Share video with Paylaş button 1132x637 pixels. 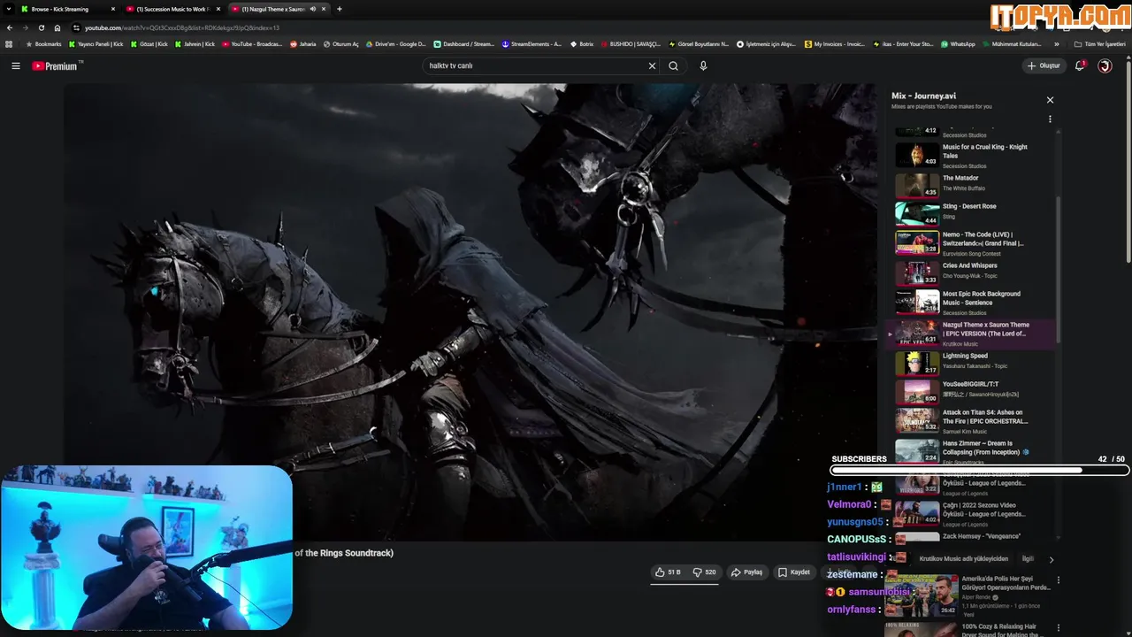coord(747,572)
